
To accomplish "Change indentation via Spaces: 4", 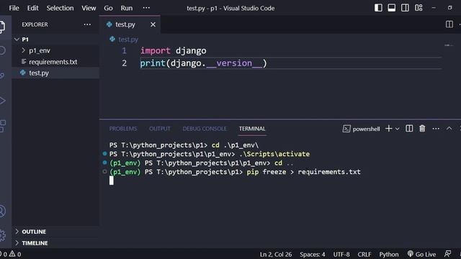I will click(312, 254).
